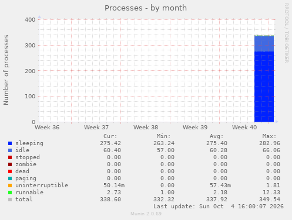This screenshot has width=292, height=220.
Task: Select the 'runnable' legend label
Action: tap(29, 192)
